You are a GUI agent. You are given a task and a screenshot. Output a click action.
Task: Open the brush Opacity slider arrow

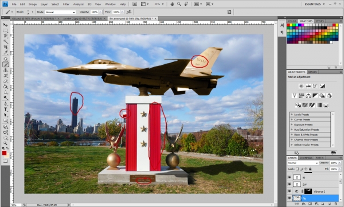point(100,12)
